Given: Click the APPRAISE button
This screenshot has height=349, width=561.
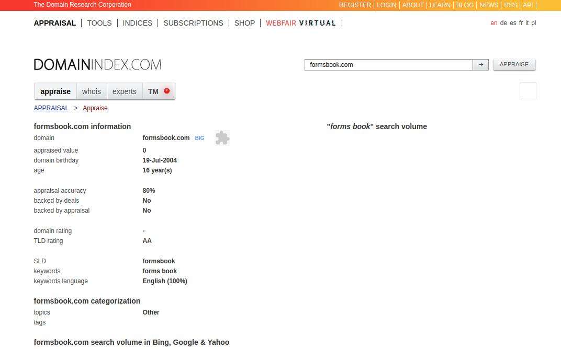Looking at the screenshot, I should pyautogui.click(x=514, y=65).
